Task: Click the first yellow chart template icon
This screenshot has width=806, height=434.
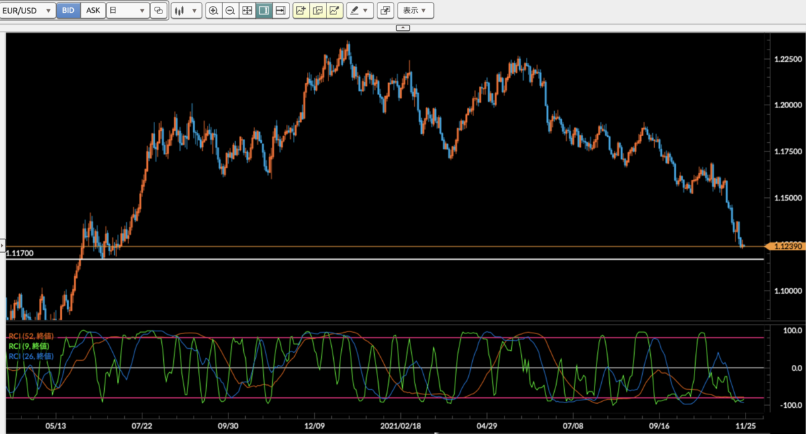Action: pyautogui.click(x=301, y=10)
